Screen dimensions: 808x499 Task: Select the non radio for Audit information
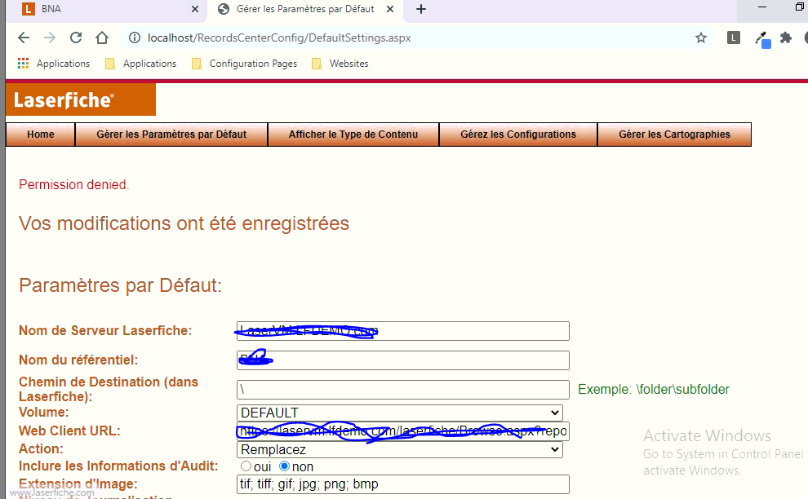[285, 466]
